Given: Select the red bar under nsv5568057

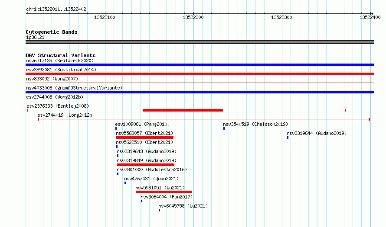Looking at the screenshot, I should click(145, 137).
